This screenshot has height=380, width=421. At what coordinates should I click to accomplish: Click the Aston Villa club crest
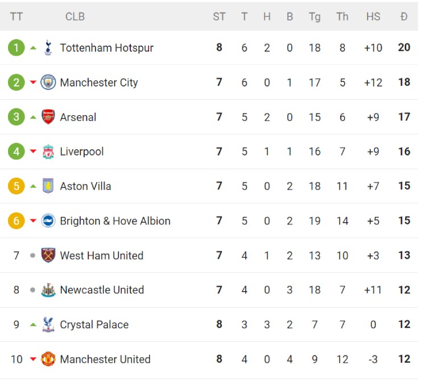coord(48,186)
